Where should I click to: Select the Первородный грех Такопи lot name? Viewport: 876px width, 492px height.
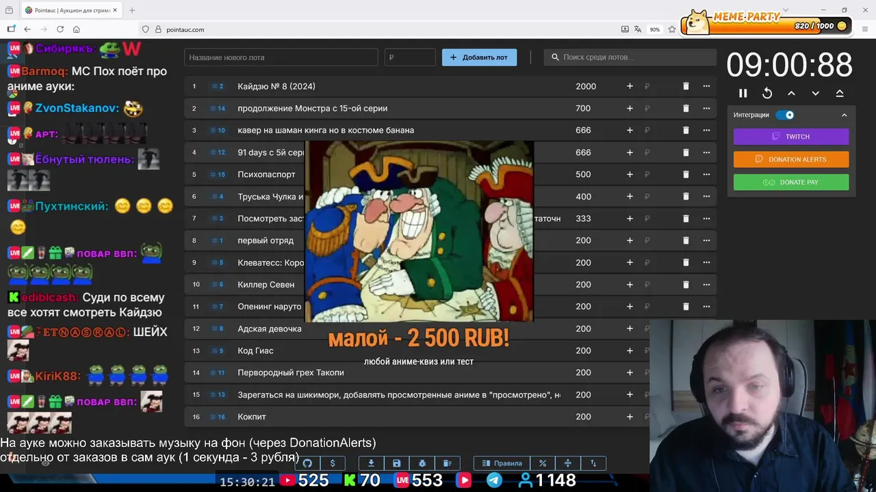291,372
